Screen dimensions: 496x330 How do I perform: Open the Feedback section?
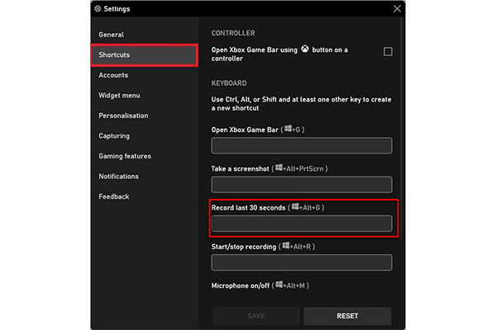[x=113, y=196]
